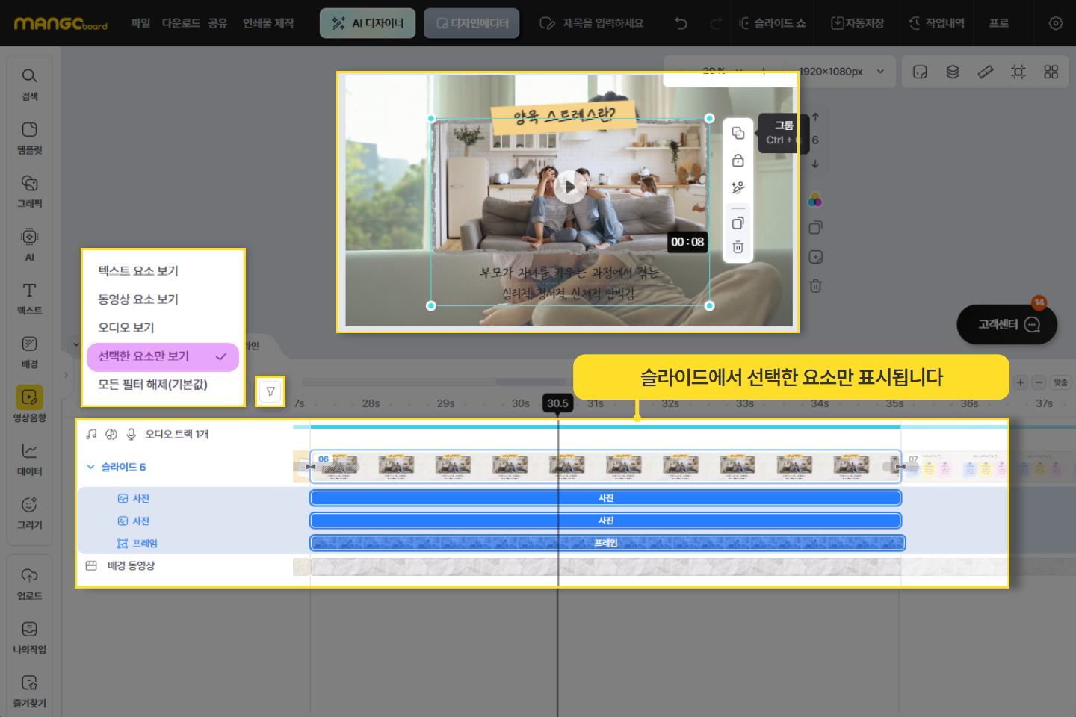Open the 그래픽 graphics panel
1076x717 pixels.
tap(29, 191)
